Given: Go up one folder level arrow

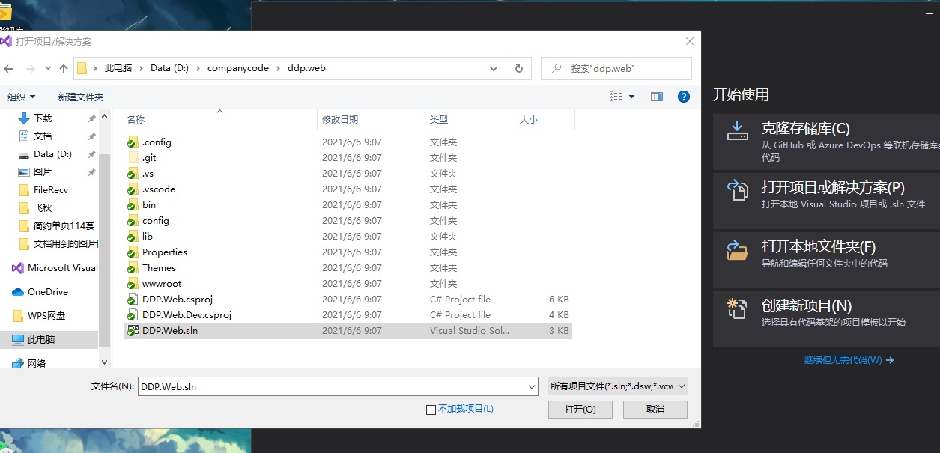Looking at the screenshot, I should click(x=64, y=68).
